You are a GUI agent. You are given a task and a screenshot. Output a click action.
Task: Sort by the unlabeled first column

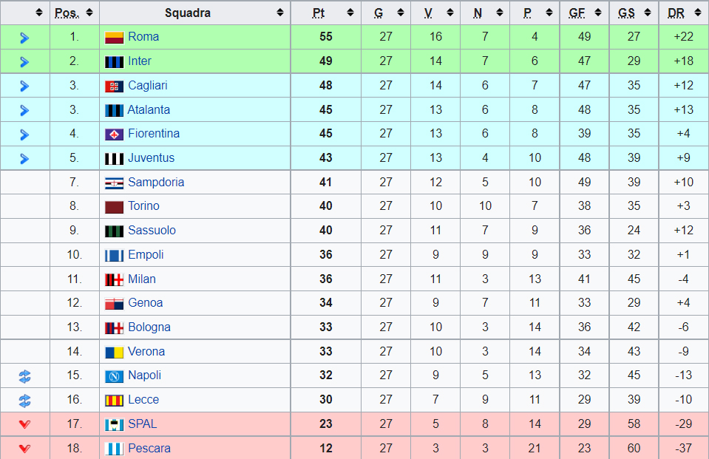click(39, 13)
